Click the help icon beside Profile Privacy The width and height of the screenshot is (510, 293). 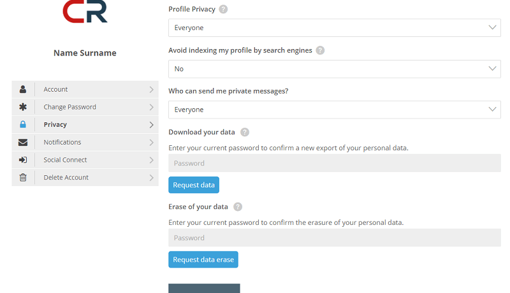pyautogui.click(x=223, y=10)
